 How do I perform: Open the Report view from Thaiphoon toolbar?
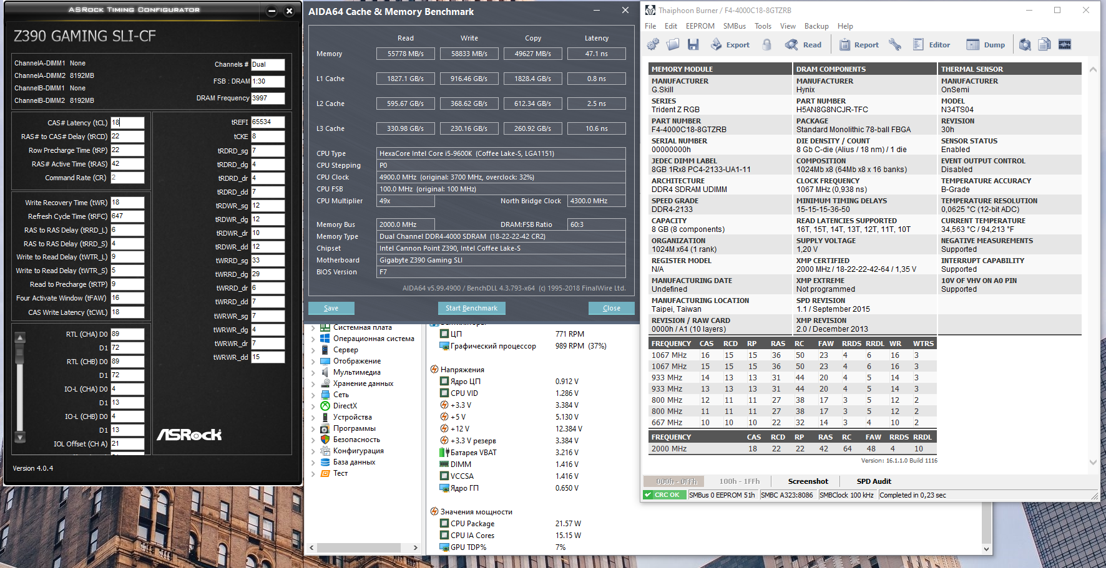[859, 45]
